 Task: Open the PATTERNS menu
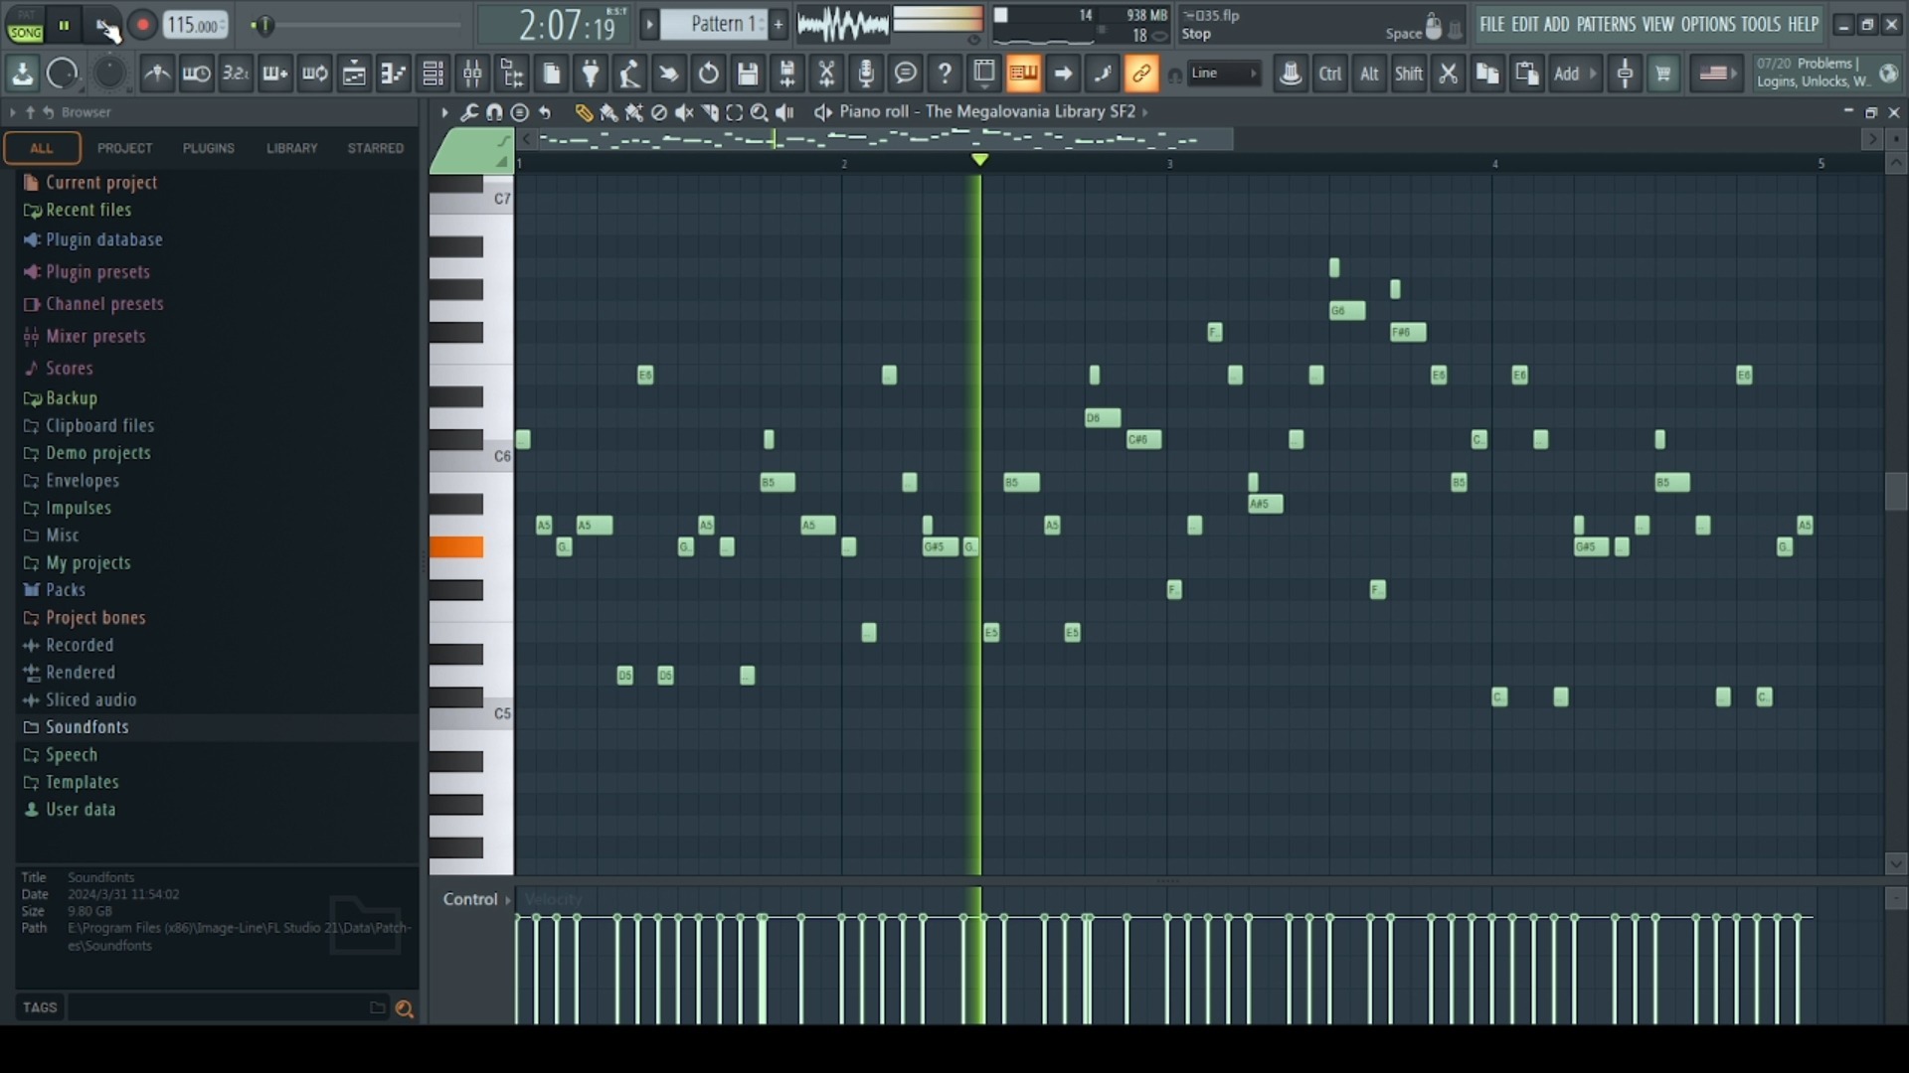tap(1606, 25)
